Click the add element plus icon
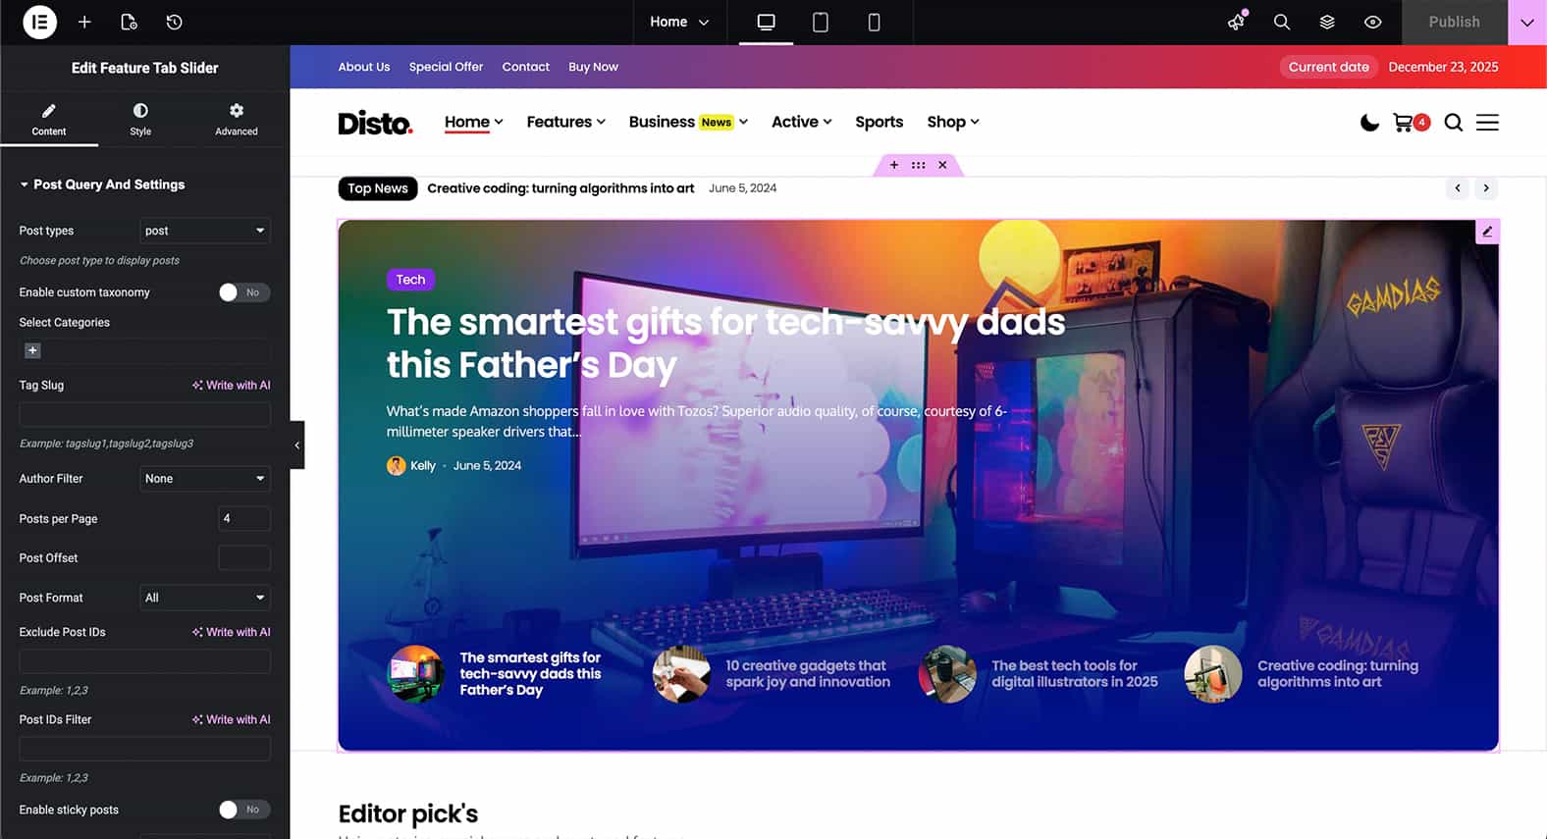This screenshot has width=1547, height=839. tap(84, 22)
